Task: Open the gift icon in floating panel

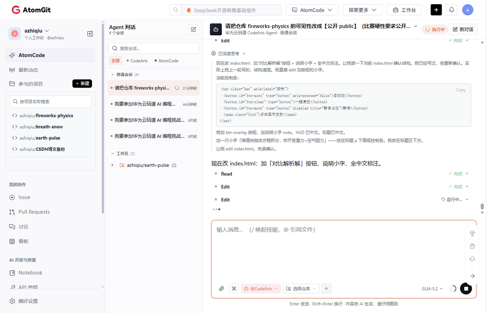Action: [472, 246]
